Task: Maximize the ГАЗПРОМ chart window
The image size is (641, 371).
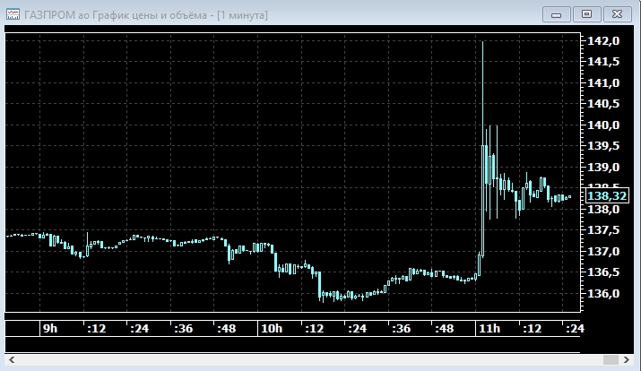Action: point(587,13)
